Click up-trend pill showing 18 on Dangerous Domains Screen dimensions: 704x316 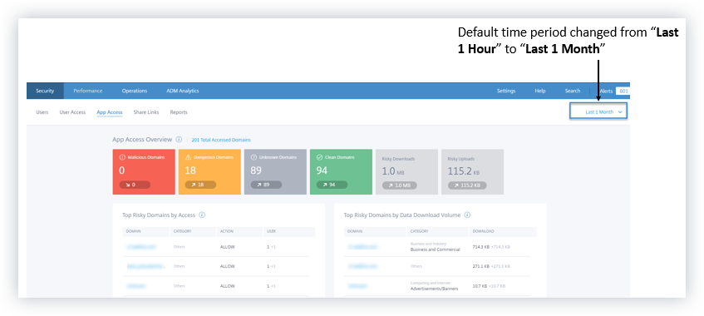click(x=200, y=185)
